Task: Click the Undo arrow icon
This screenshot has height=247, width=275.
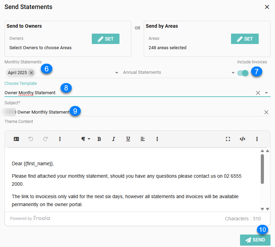Action: 31,139
